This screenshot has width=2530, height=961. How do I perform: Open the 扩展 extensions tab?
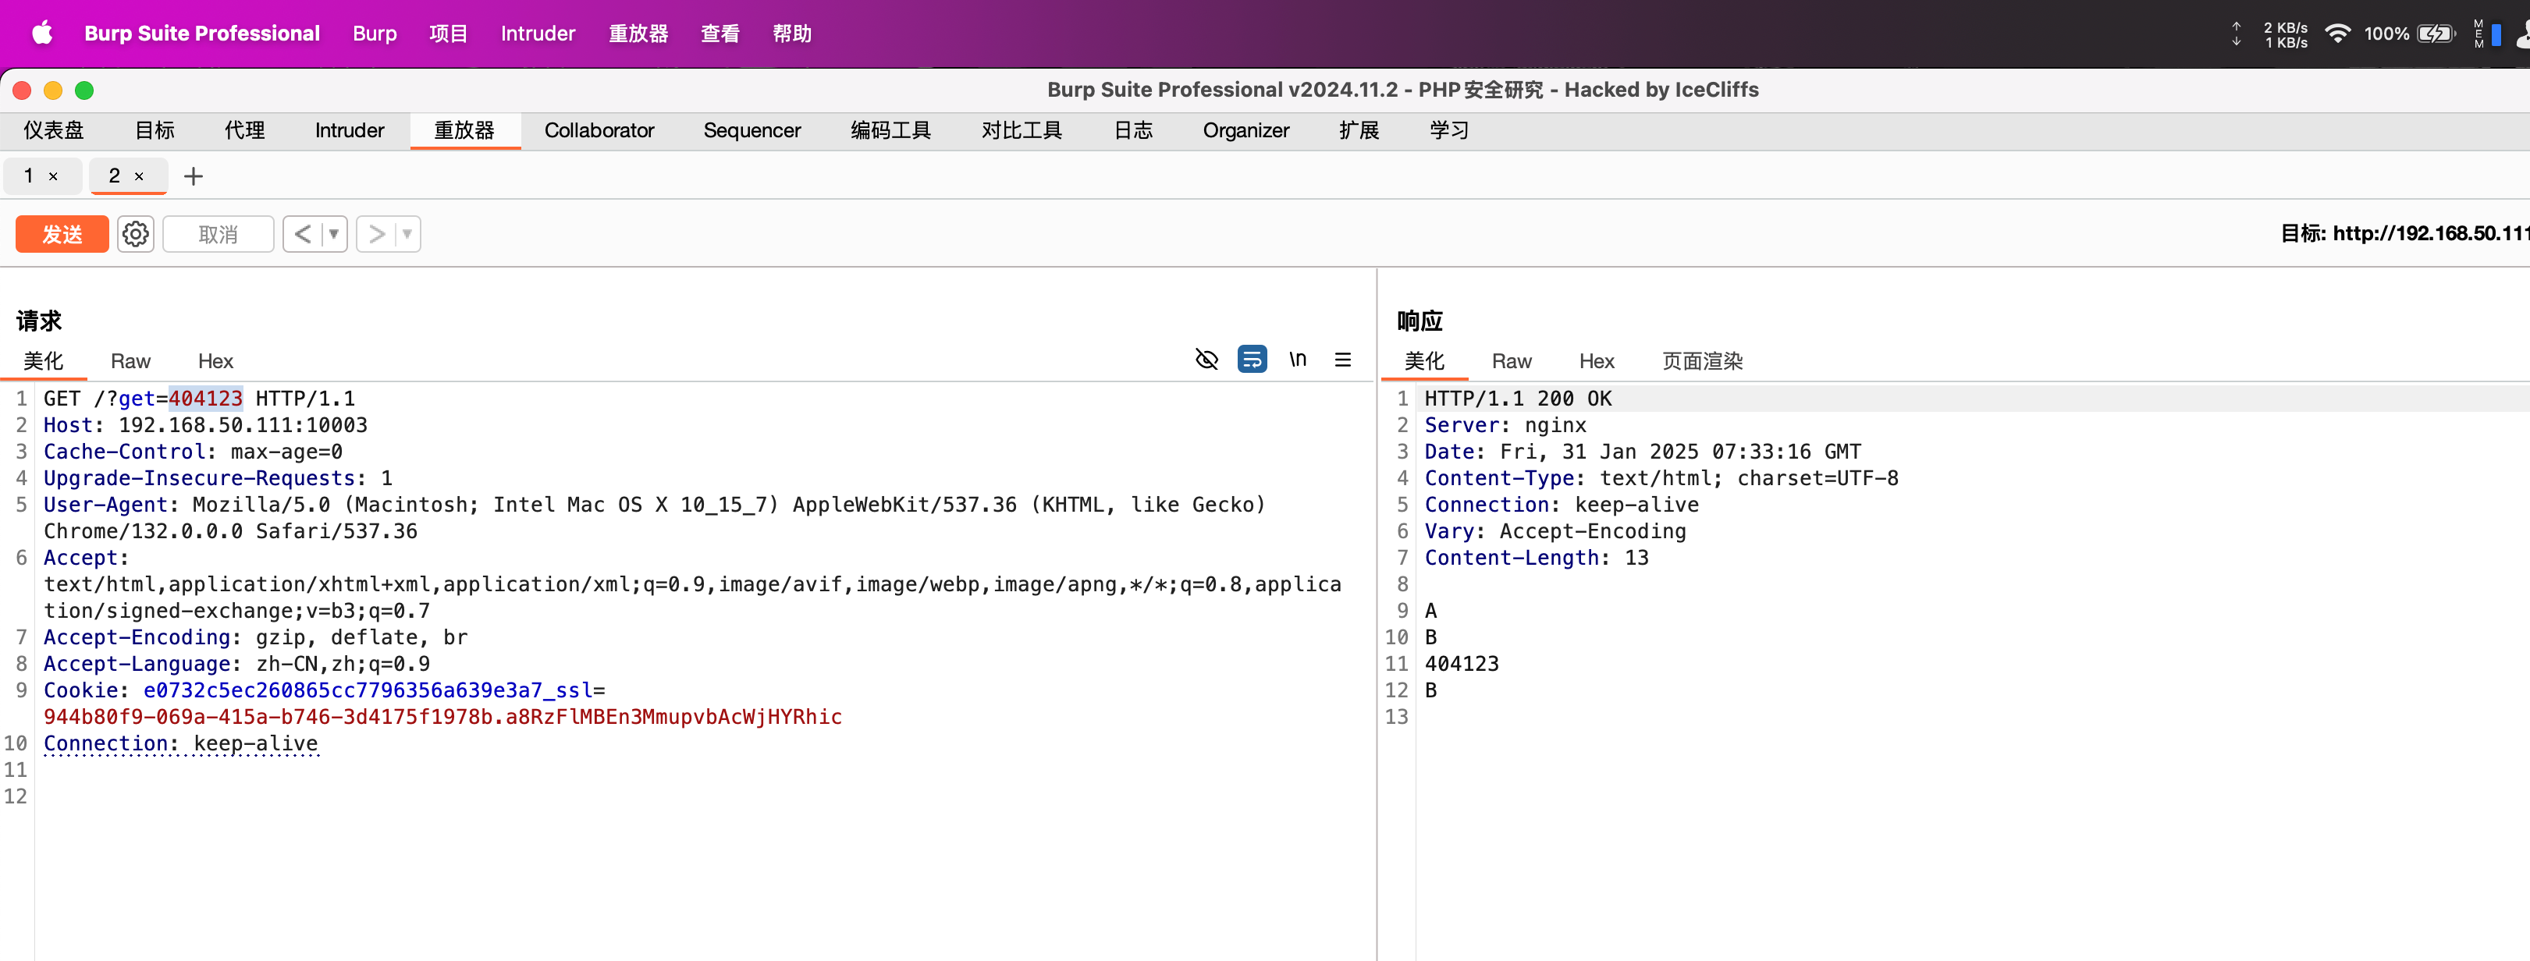point(1359,130)
